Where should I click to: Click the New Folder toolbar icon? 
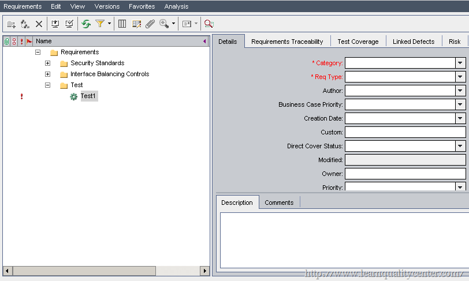(11, 24)
